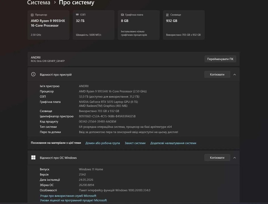Open Домен або робоча група link
The image size is (268, 204).
(103, 143)
